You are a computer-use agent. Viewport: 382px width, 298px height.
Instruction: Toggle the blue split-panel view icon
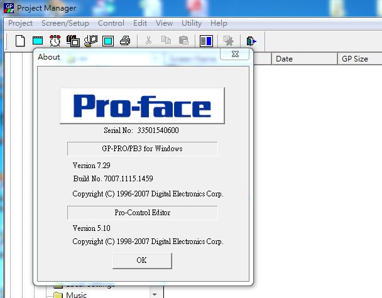[x=206, y=41]
